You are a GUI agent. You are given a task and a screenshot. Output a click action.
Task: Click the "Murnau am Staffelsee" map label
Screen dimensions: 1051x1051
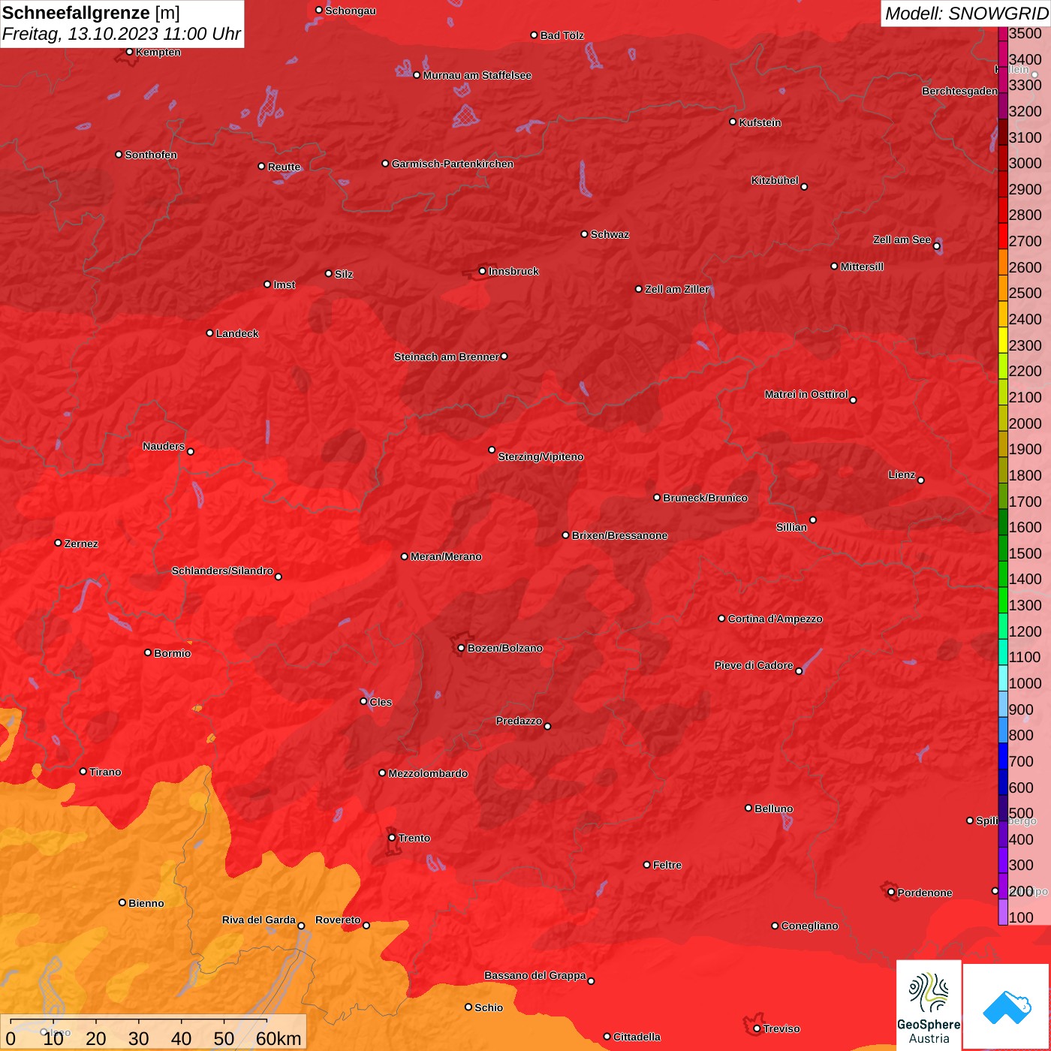(x=477, y=75)
